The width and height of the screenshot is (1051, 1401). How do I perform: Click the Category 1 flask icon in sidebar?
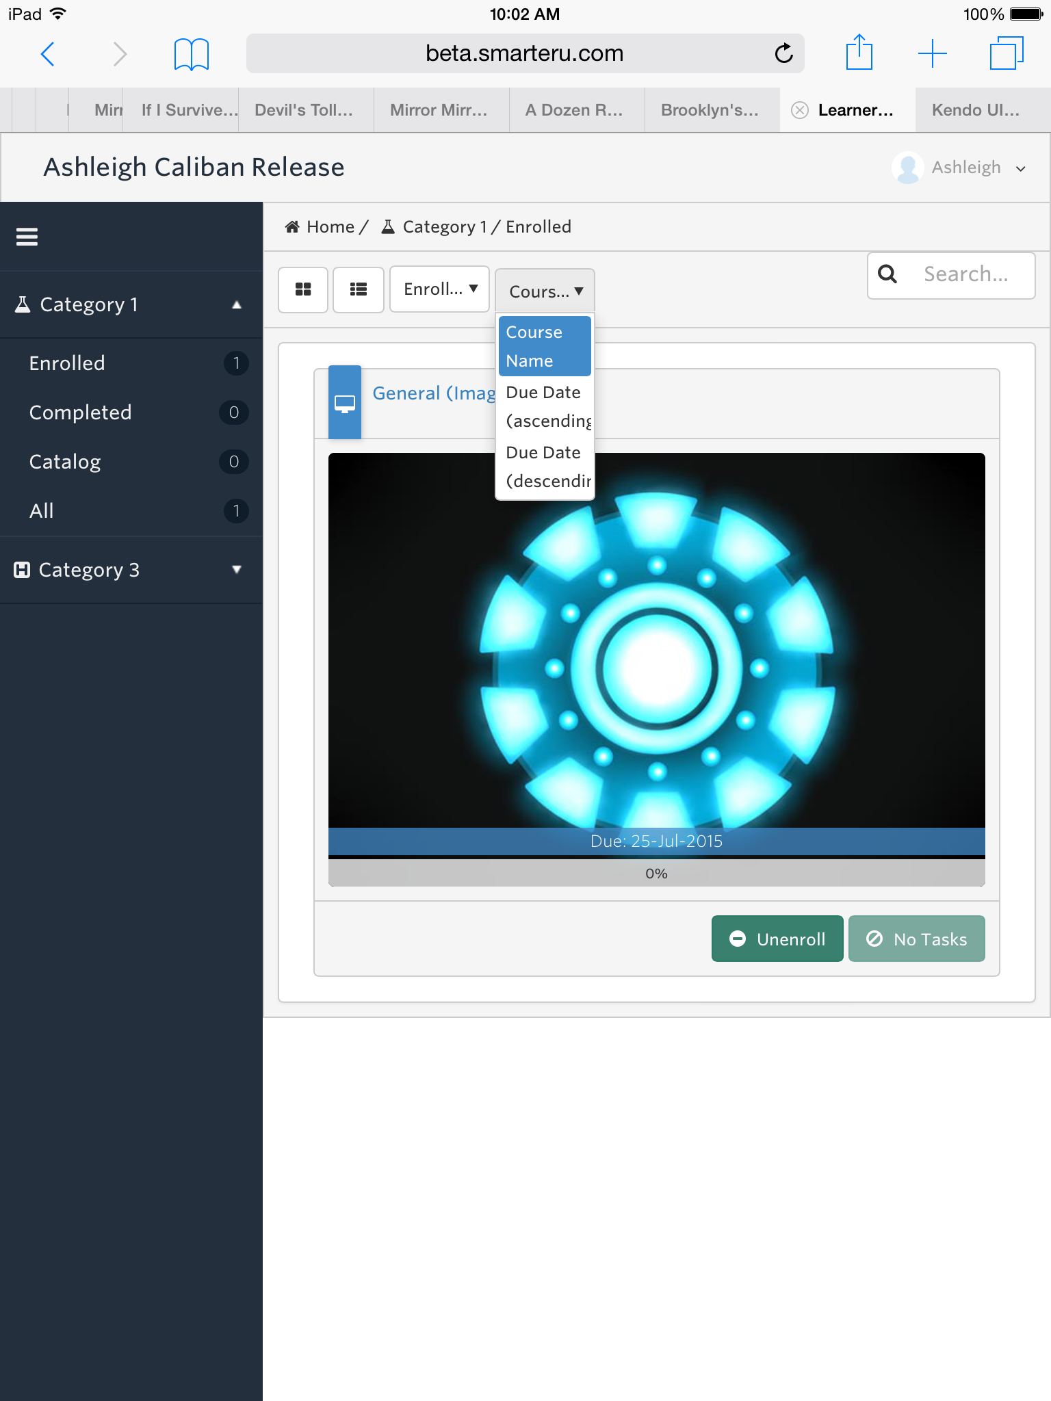[23, 304]
